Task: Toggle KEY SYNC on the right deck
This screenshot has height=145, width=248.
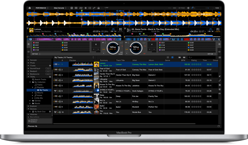Action: click(x=211, y=30)
